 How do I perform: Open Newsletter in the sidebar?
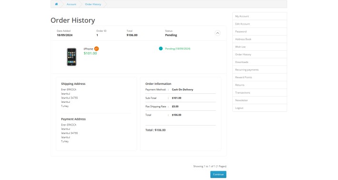259,100
